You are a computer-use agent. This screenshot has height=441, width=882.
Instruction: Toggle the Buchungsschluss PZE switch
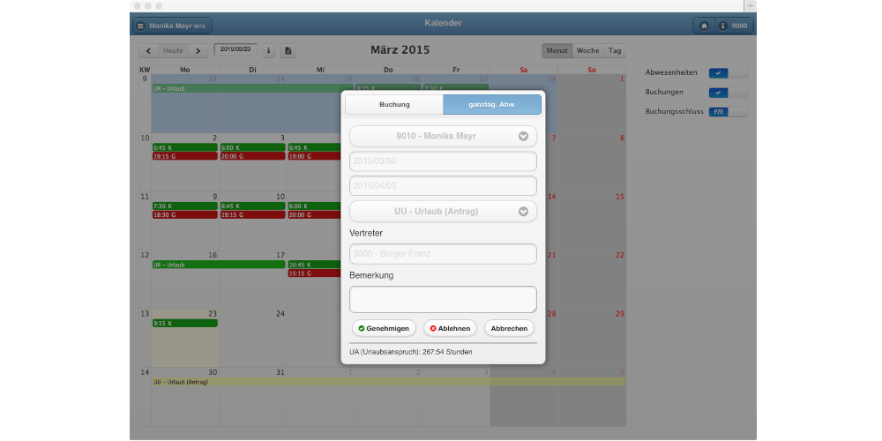(728, 112)
